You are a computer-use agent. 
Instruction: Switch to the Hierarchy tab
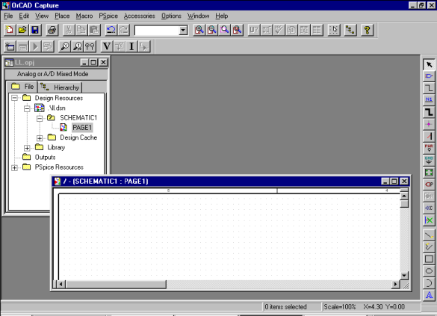coord(60,87)
